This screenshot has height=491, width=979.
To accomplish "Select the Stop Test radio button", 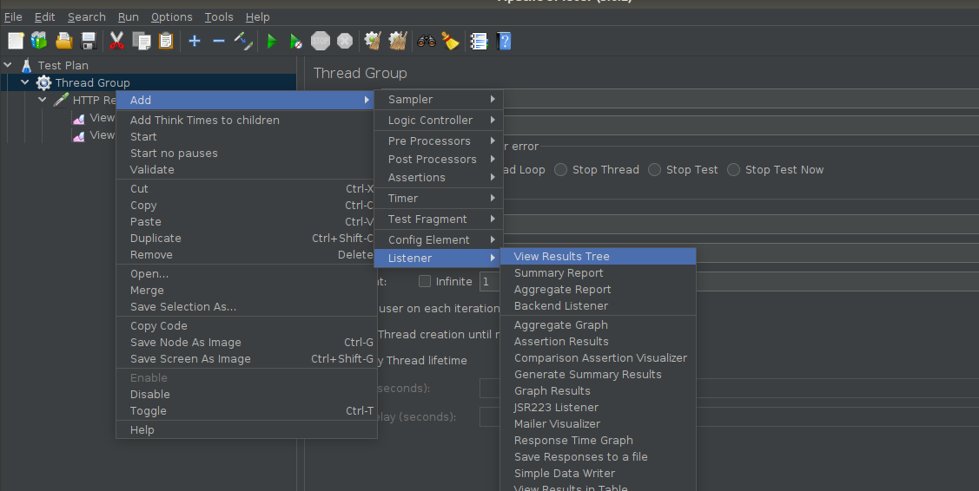I will pos(654,170).
